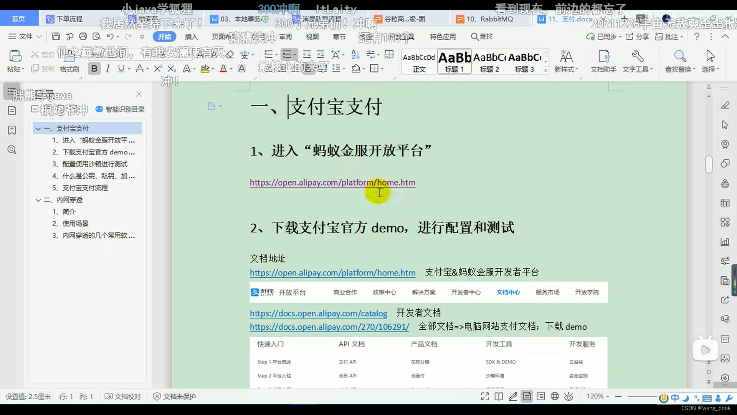Viewport: 737px width, 415px height.
Task: Click the 文档校对 status bar entry
Action: (123, 397)
